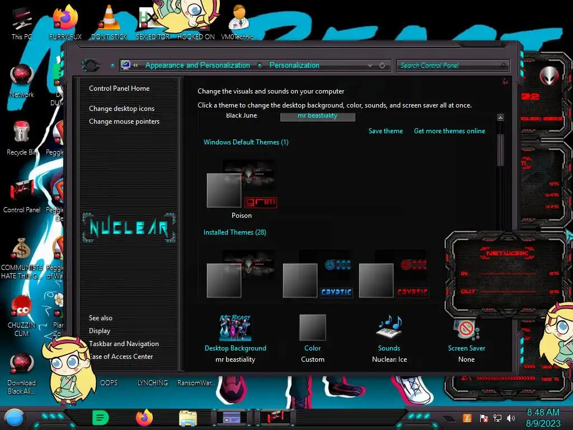This screenshot has height=430, width=573.
Task: Click the Action Center flag tray icon
Action: pos(483,418)
